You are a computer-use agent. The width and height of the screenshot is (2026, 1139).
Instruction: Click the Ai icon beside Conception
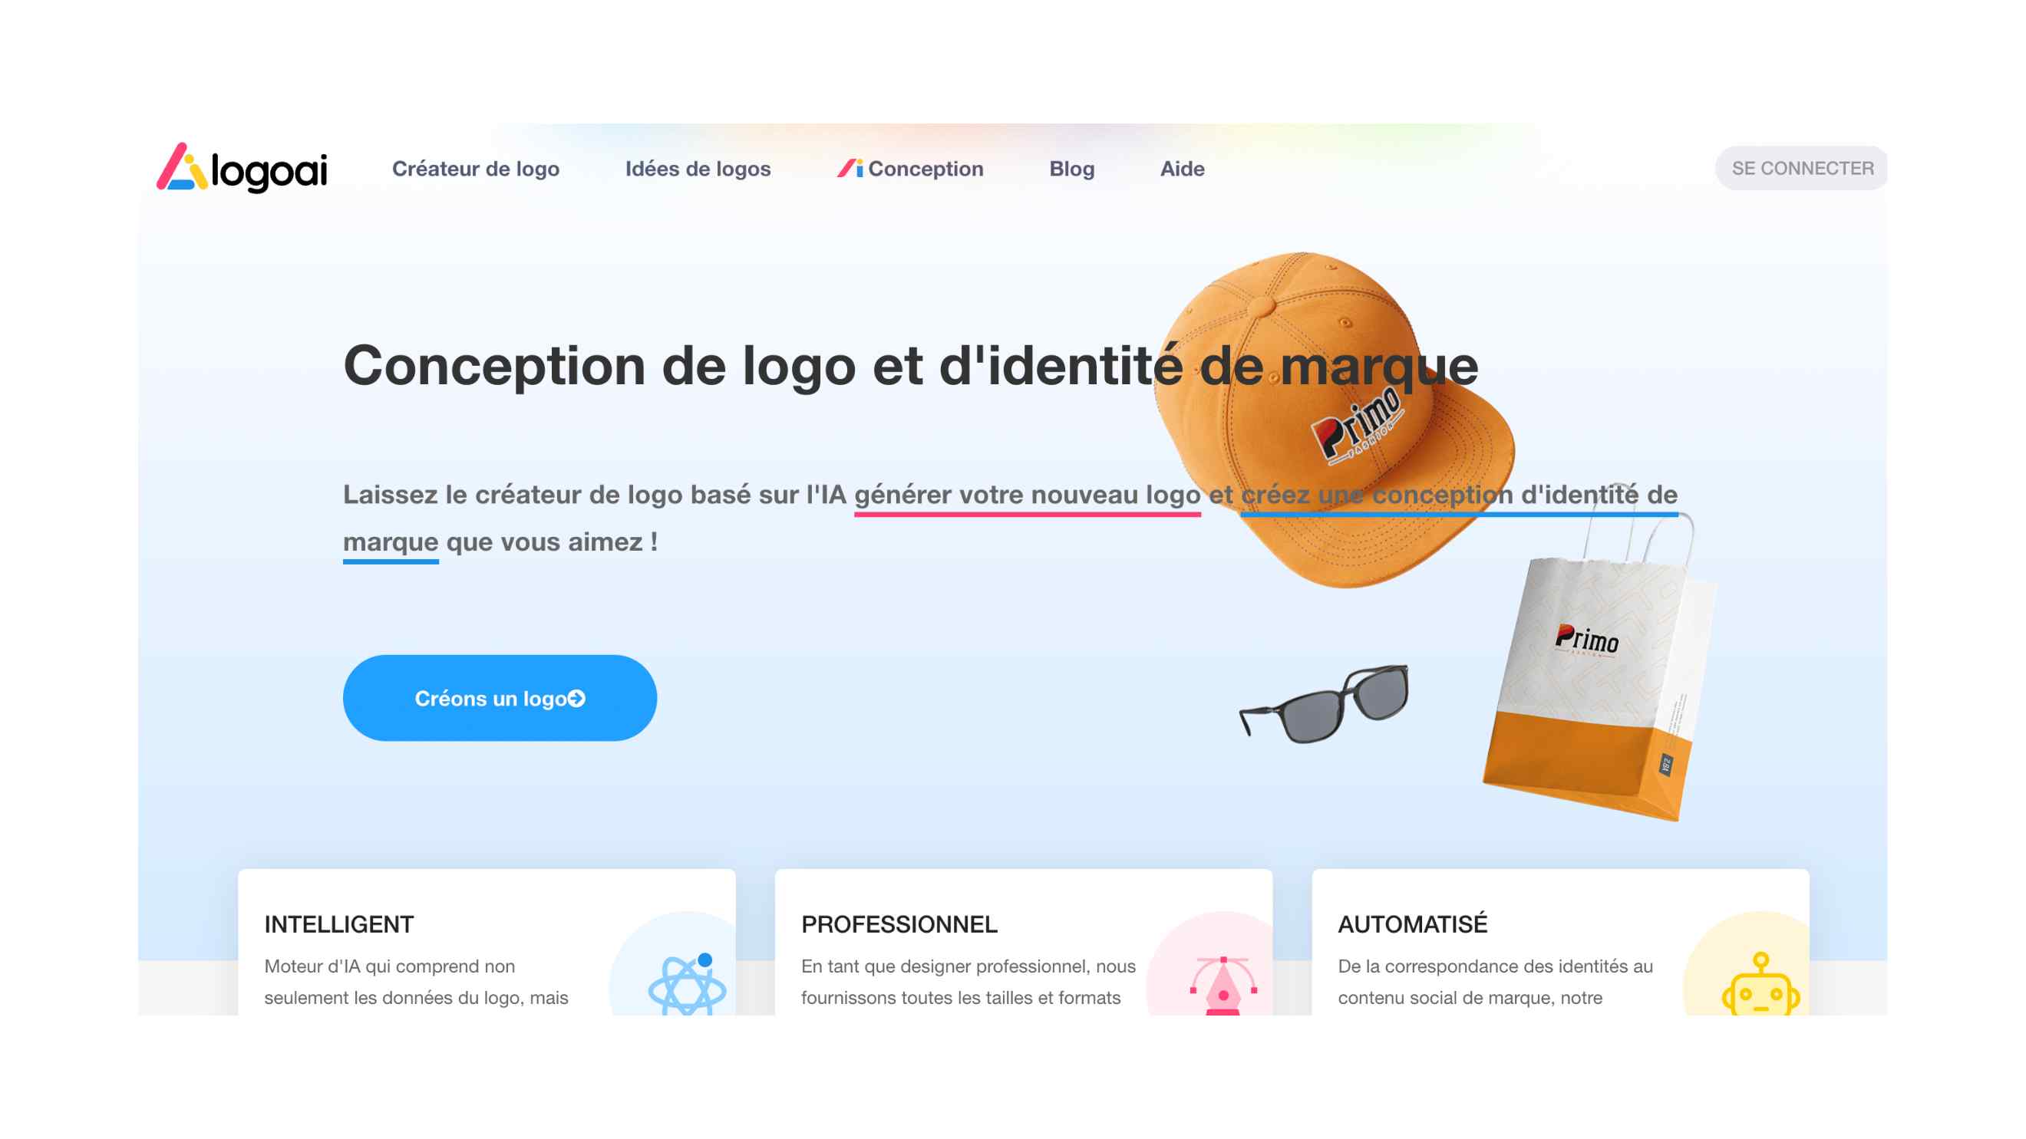(x=850, y=168)
